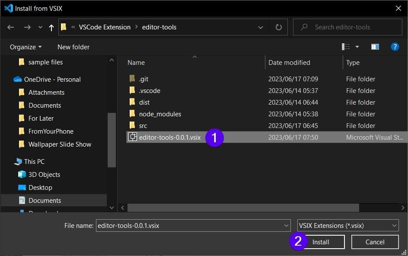
Task: Create a New folder
Action: (x=73, y=47)
